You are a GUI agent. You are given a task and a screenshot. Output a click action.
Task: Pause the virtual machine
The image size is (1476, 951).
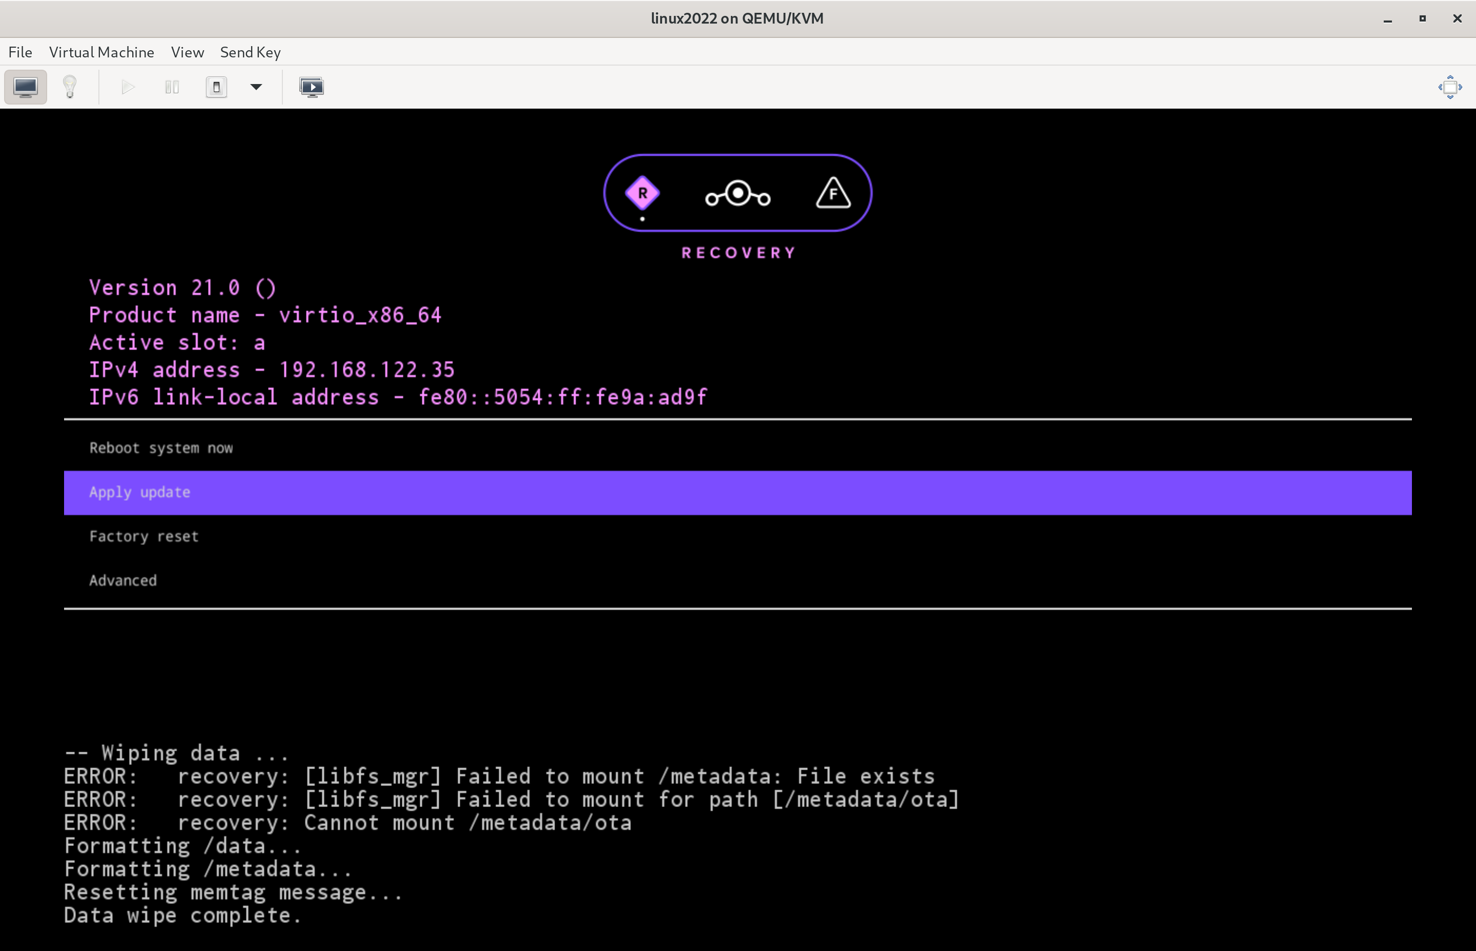pos(172,87)
